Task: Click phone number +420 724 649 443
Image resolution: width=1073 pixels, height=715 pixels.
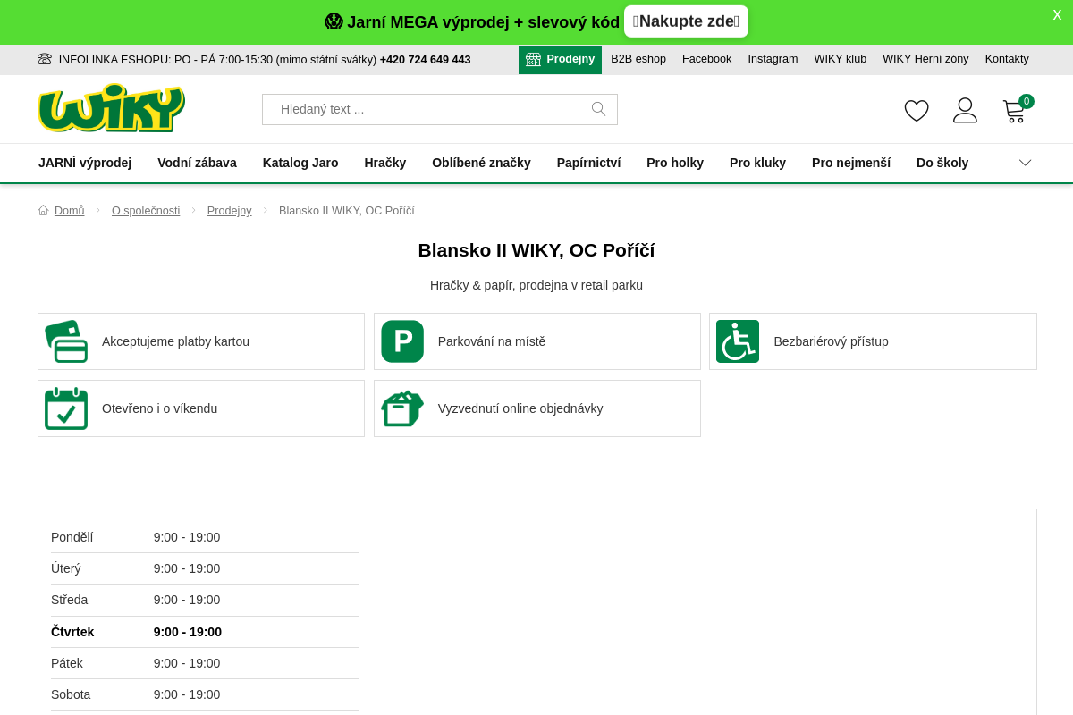Action: [x=425, y=60]
